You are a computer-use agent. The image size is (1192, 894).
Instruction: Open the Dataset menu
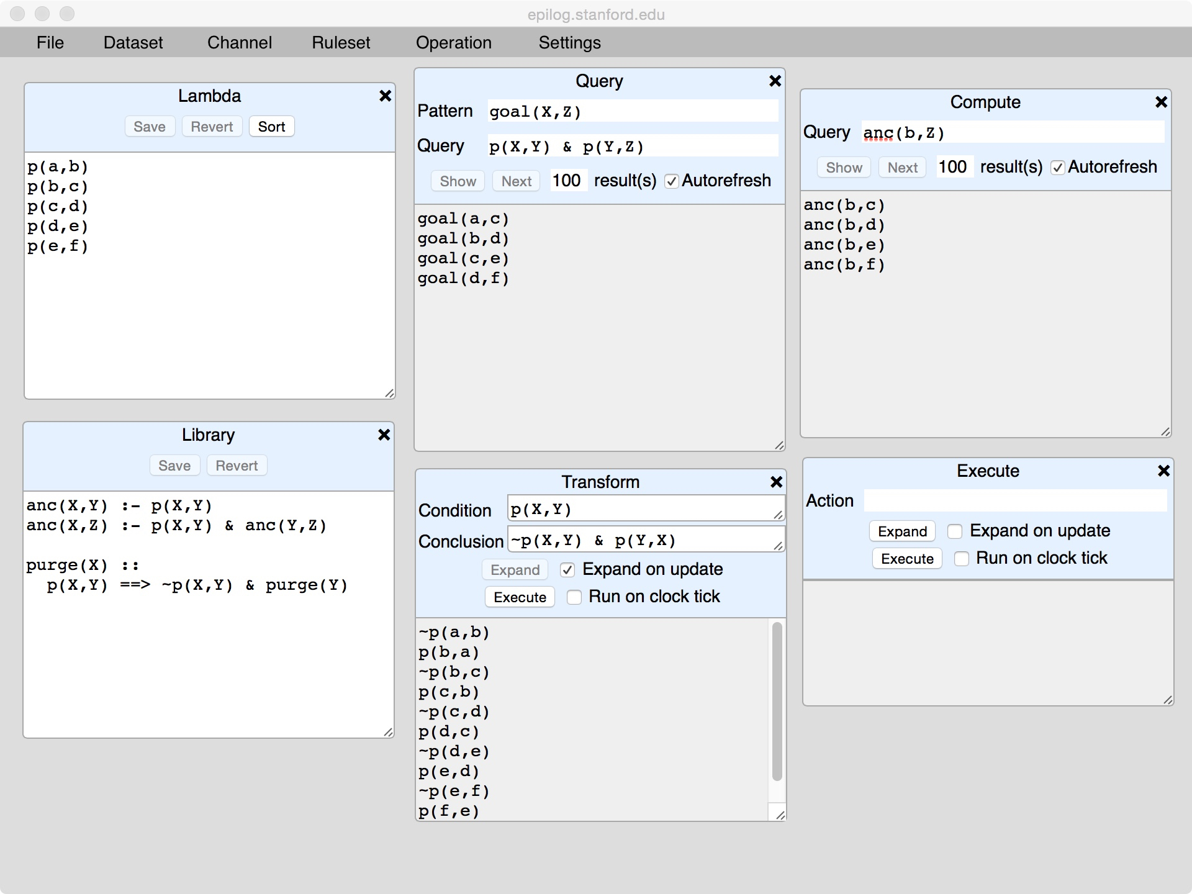133,42
